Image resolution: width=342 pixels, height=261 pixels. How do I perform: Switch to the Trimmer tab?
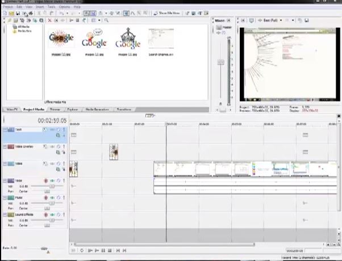(55, 110)
